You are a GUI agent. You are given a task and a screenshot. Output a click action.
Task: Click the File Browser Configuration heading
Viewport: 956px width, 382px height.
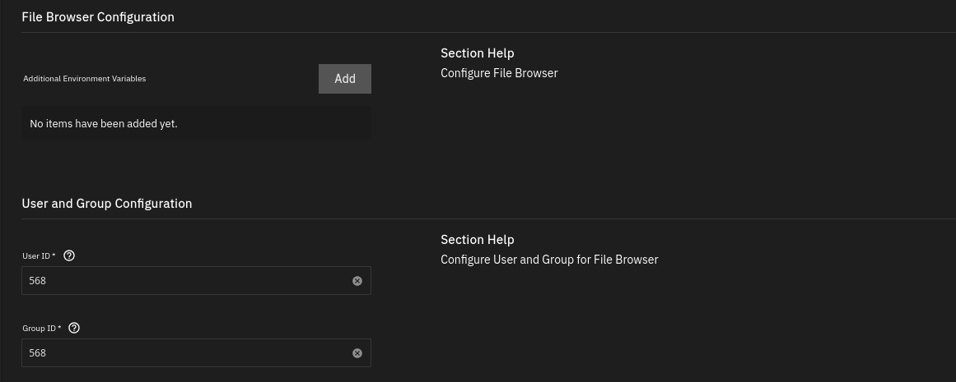click(98, 16)
